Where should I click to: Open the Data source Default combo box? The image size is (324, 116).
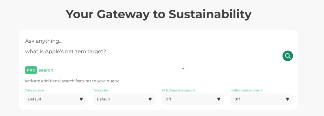(56, 99)
